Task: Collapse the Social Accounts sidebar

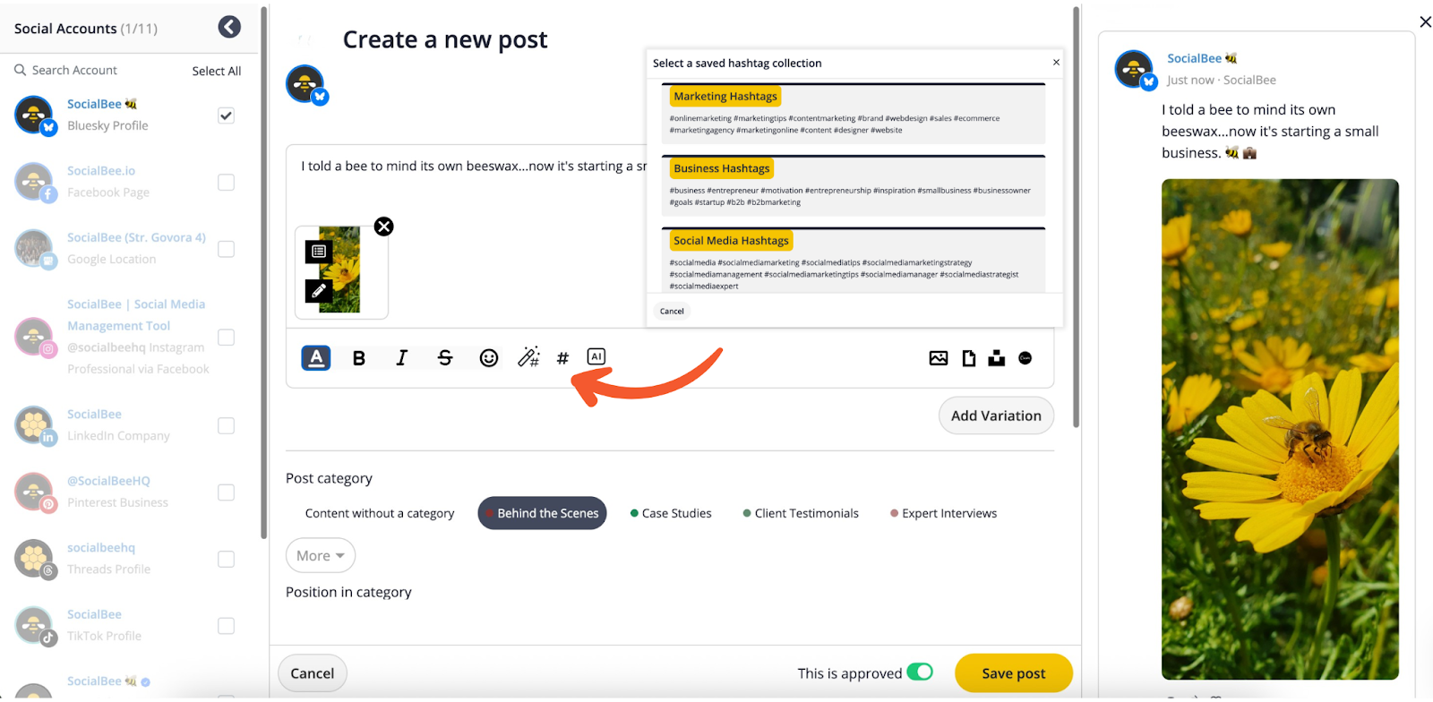Action: coord(229,28)
